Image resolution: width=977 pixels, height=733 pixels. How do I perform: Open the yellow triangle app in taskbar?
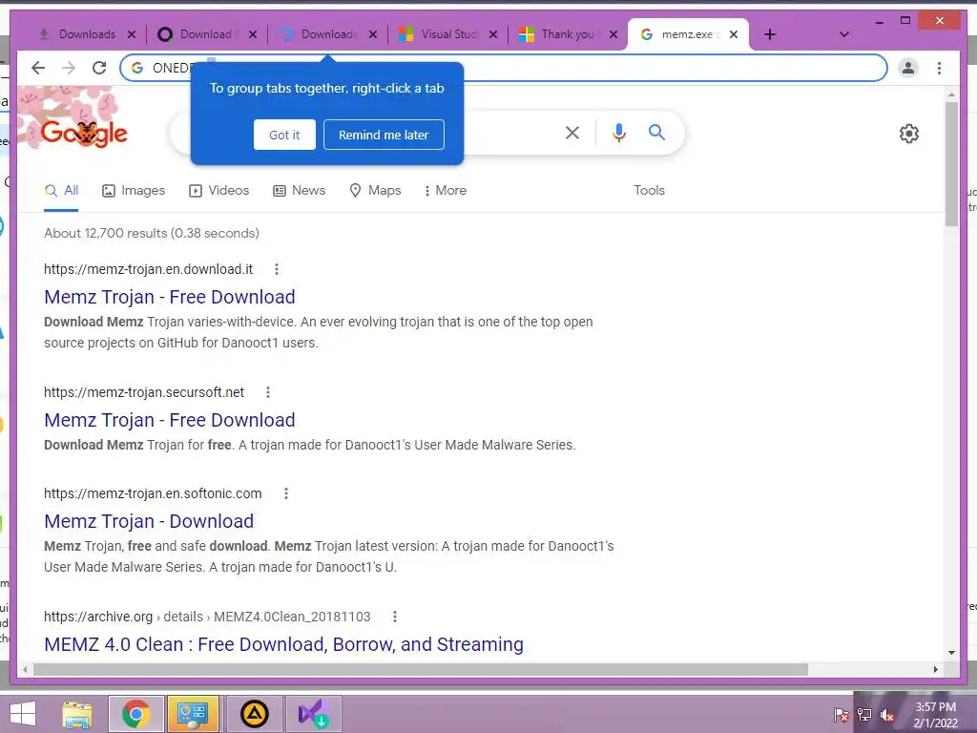254,714
